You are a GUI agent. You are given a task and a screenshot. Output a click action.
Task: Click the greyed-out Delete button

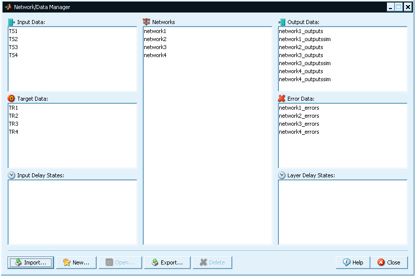coord(212,262)
